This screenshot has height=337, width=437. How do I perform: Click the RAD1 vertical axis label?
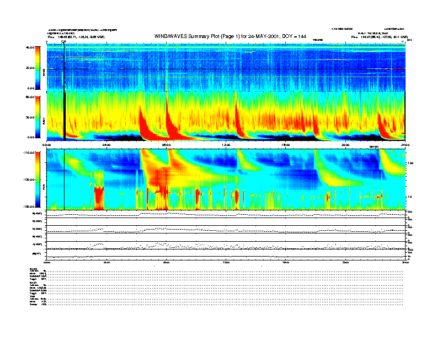tap(44, 121)
